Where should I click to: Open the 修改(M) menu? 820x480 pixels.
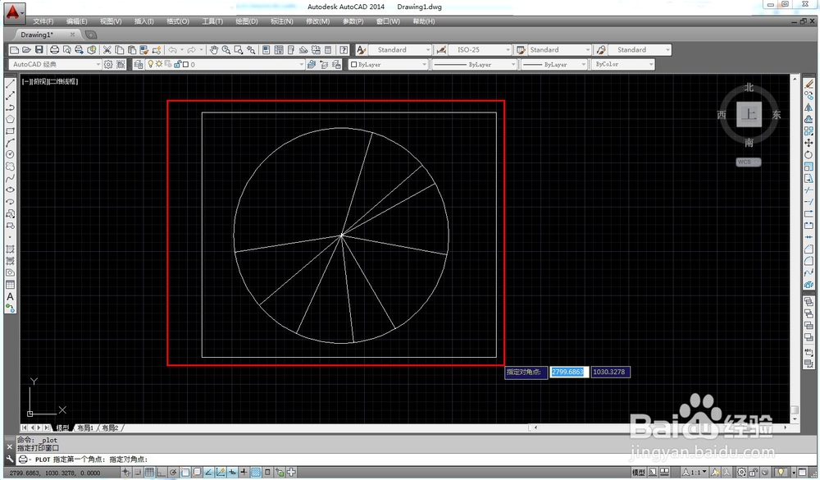point(317,21)
